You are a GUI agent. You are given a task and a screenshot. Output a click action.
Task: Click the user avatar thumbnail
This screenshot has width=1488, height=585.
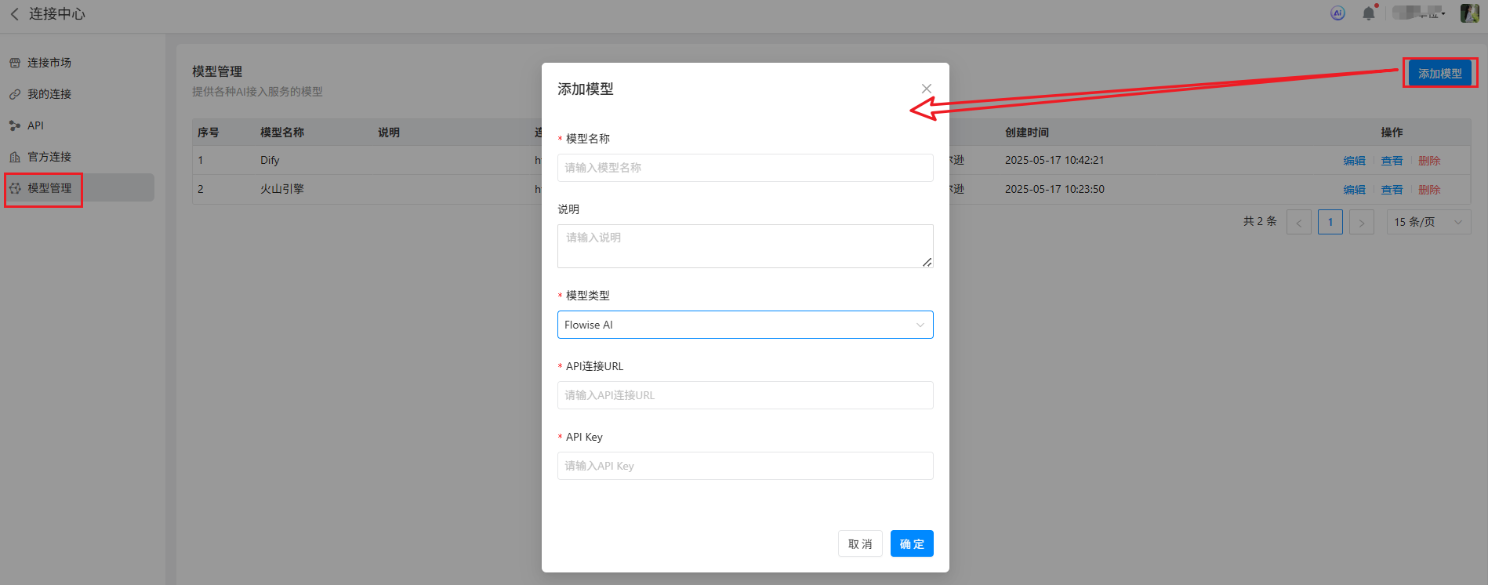pos(1469,13)
